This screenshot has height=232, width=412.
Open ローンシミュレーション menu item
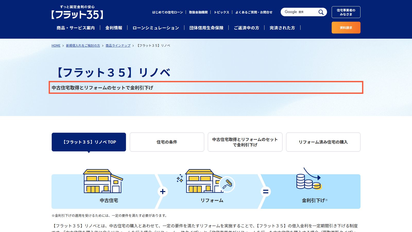(156, 28)
